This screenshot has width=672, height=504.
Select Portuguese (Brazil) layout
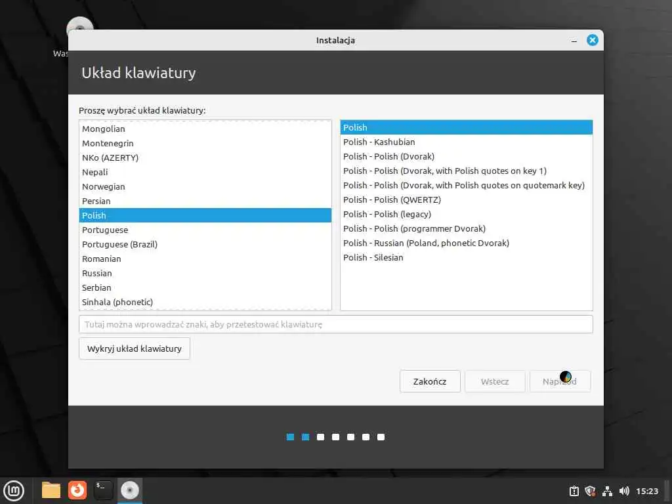coord(205,244)
